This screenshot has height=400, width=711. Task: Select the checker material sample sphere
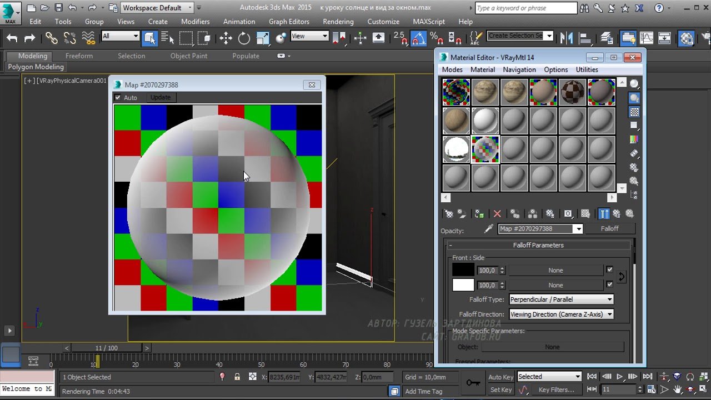tap(572, 92)
